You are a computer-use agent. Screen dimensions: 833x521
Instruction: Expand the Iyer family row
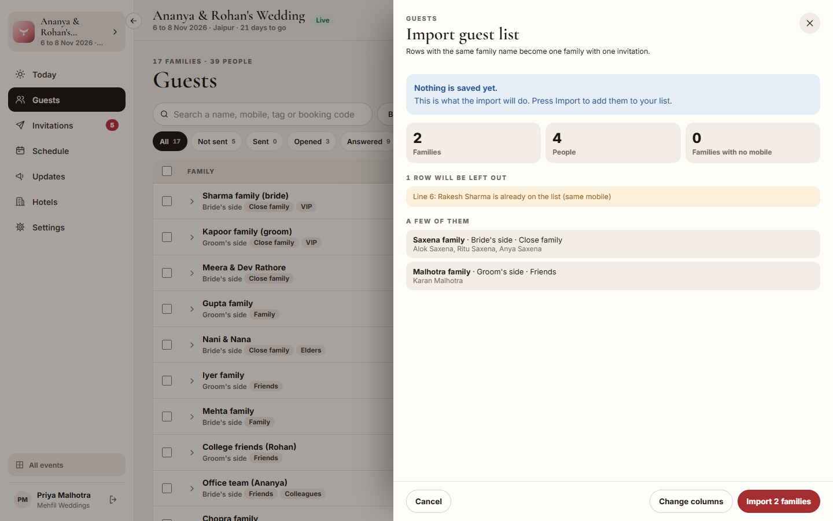coord(191,381)
